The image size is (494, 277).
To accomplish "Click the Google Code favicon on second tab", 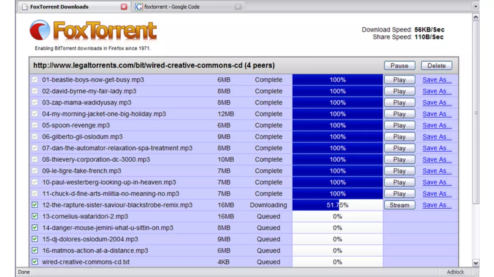I will 139,7.
